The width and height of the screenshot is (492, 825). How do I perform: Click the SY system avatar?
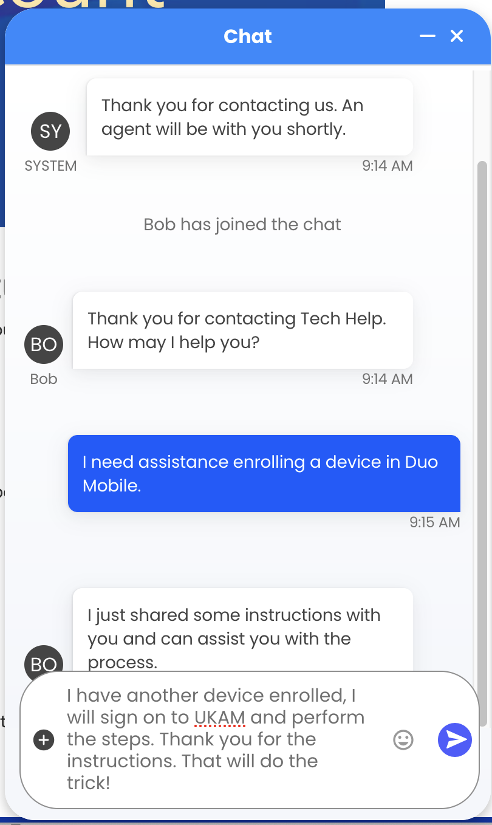[x=50, y=131]
